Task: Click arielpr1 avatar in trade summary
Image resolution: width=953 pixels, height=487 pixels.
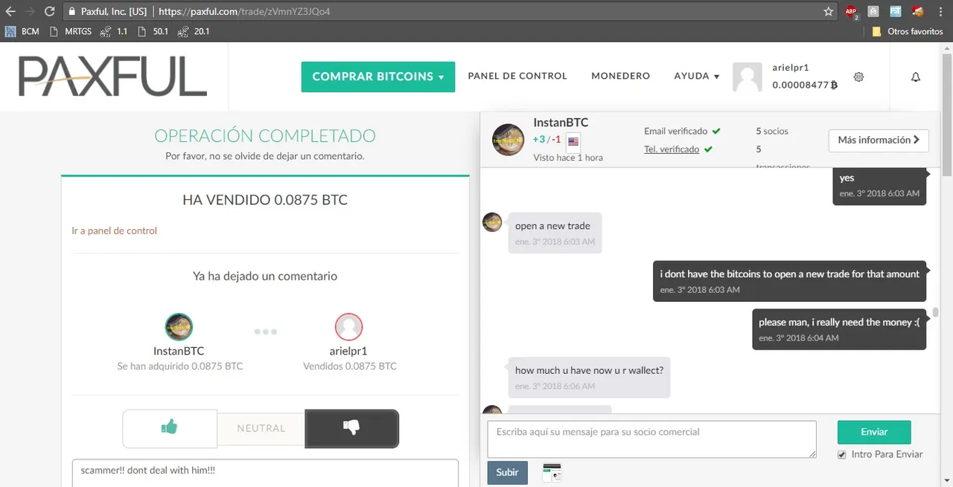Action: [x=348, y=326]
